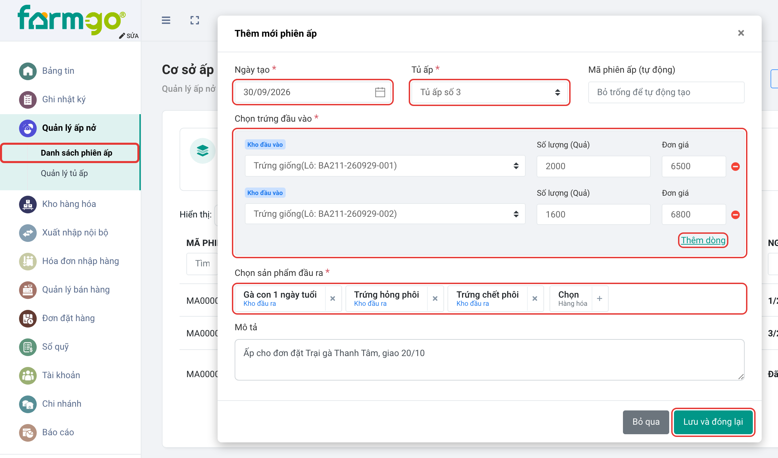Click the Thêm dòng link
Image resolution: width=778 pixels, height=458 pixels.
[x=703, y=240]
